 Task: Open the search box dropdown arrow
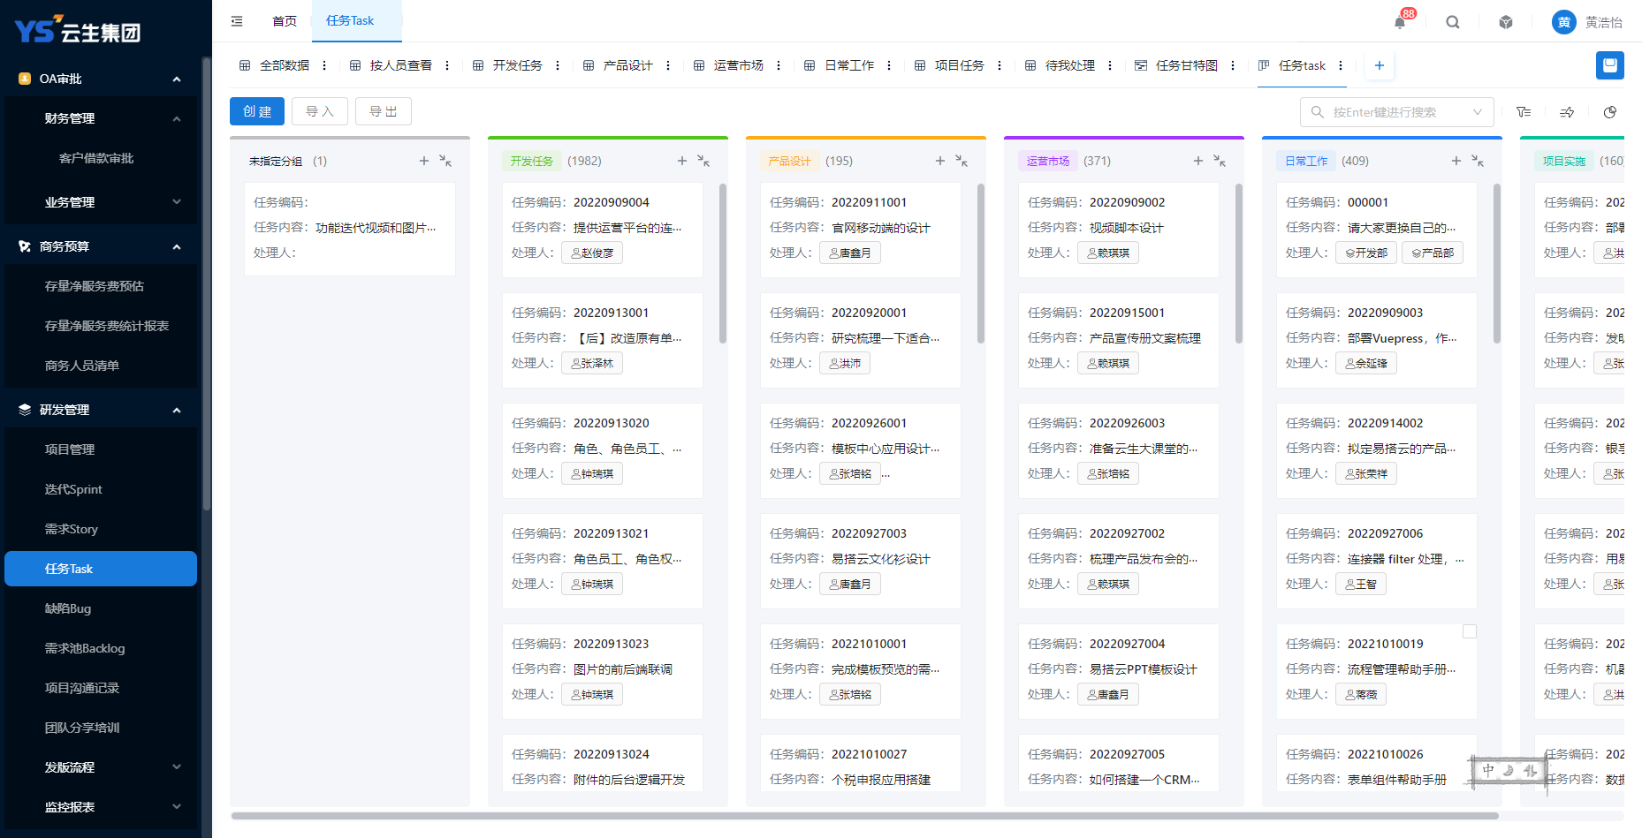[x=1477, y=112]
